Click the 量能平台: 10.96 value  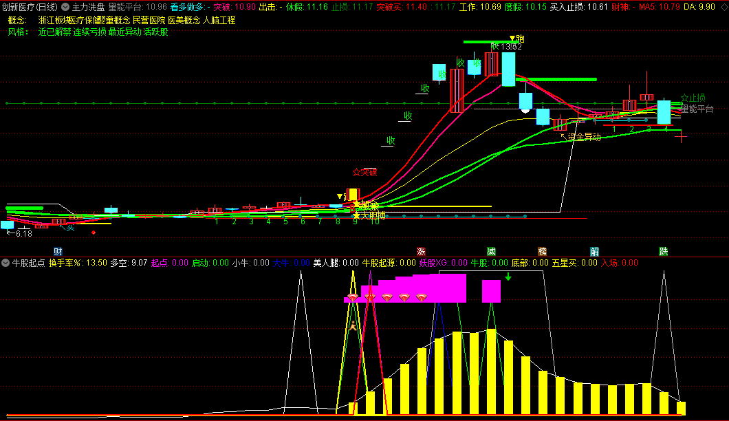[x=138, y=7]
